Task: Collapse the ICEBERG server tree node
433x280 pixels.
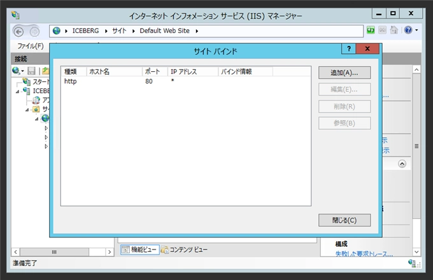Action: tap(17, 91)
